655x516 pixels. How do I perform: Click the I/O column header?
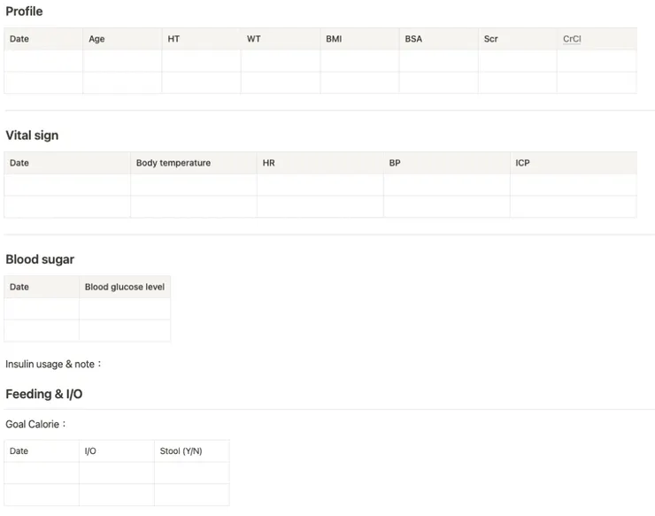point(90,451)
